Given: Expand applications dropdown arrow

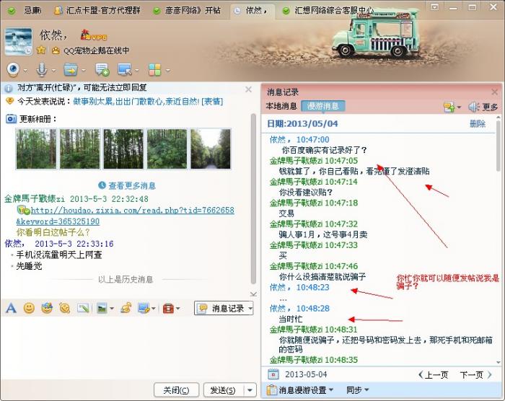Looking at the screenshot, I should [x=167, y=70].
